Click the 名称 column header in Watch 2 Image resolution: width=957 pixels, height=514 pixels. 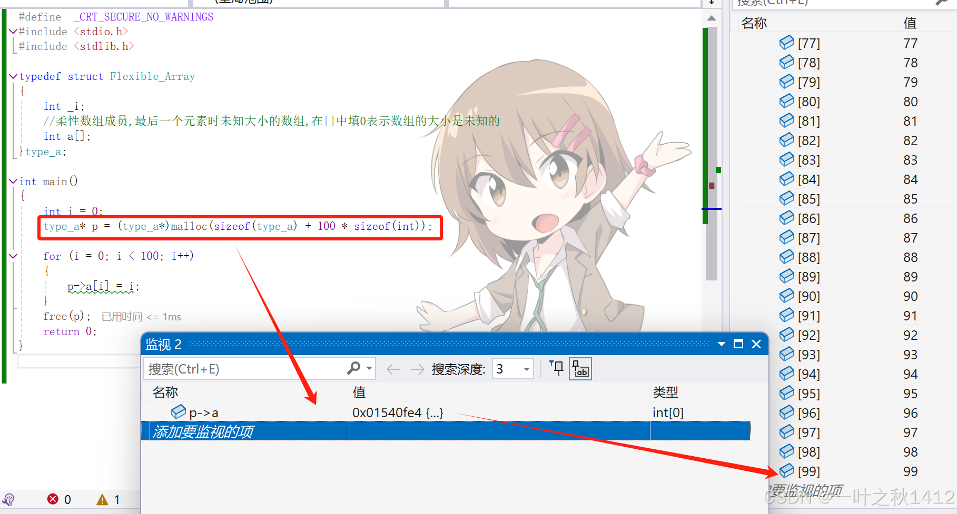click(165, 392)
